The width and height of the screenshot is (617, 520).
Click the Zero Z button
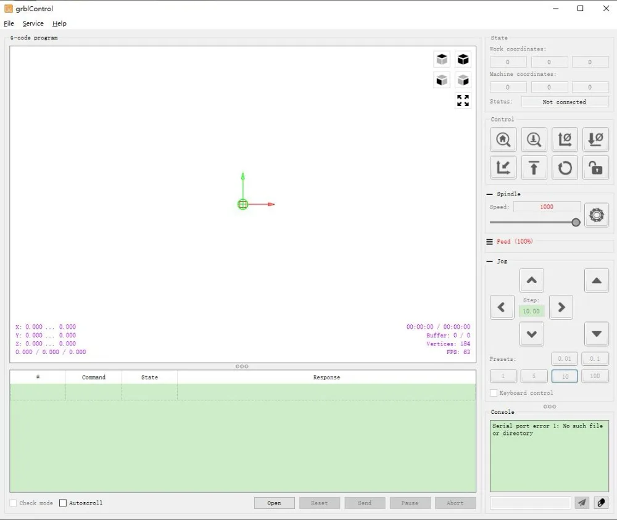click(595, 139)
